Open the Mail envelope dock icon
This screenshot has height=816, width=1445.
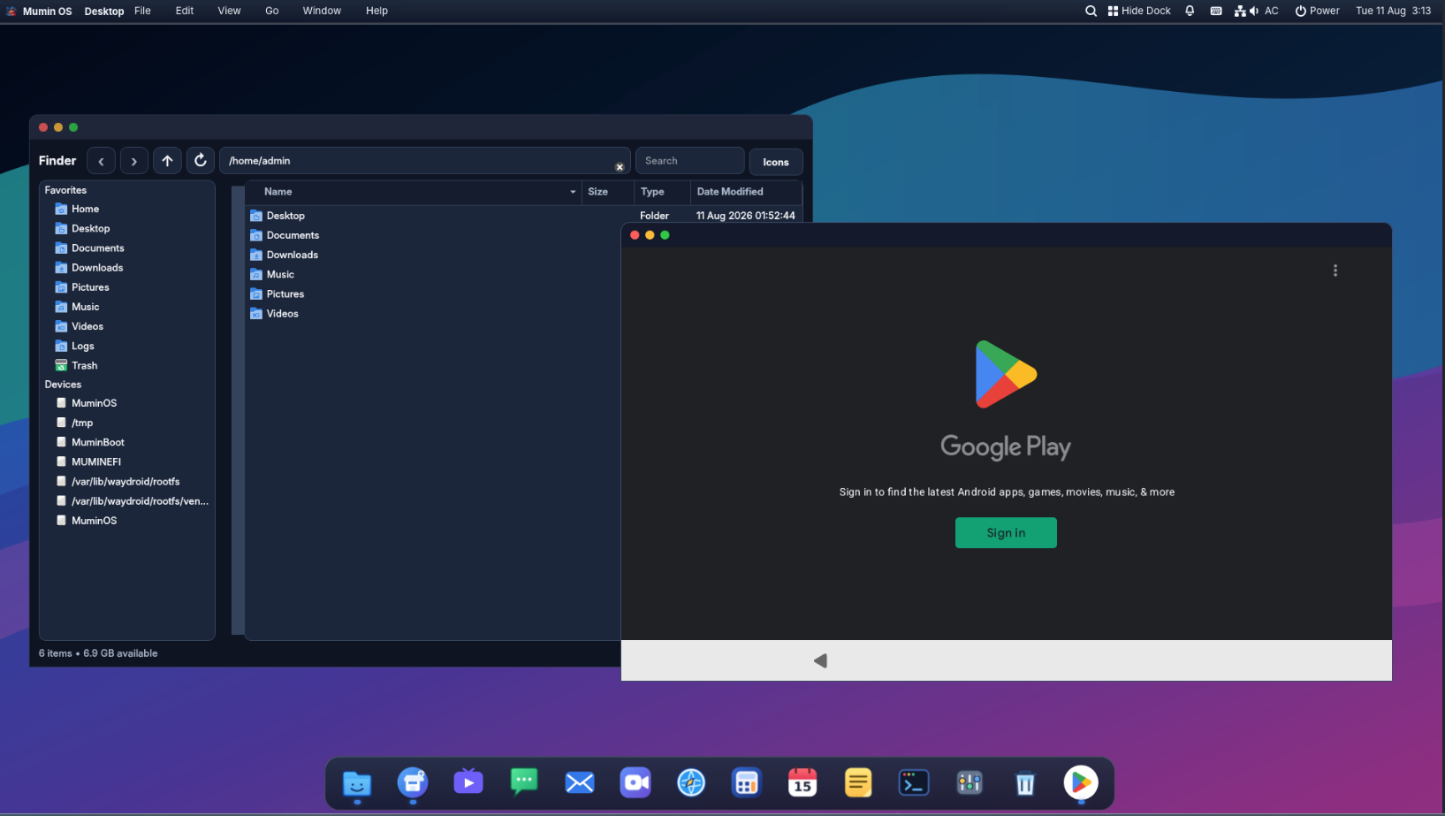point(580,782)
